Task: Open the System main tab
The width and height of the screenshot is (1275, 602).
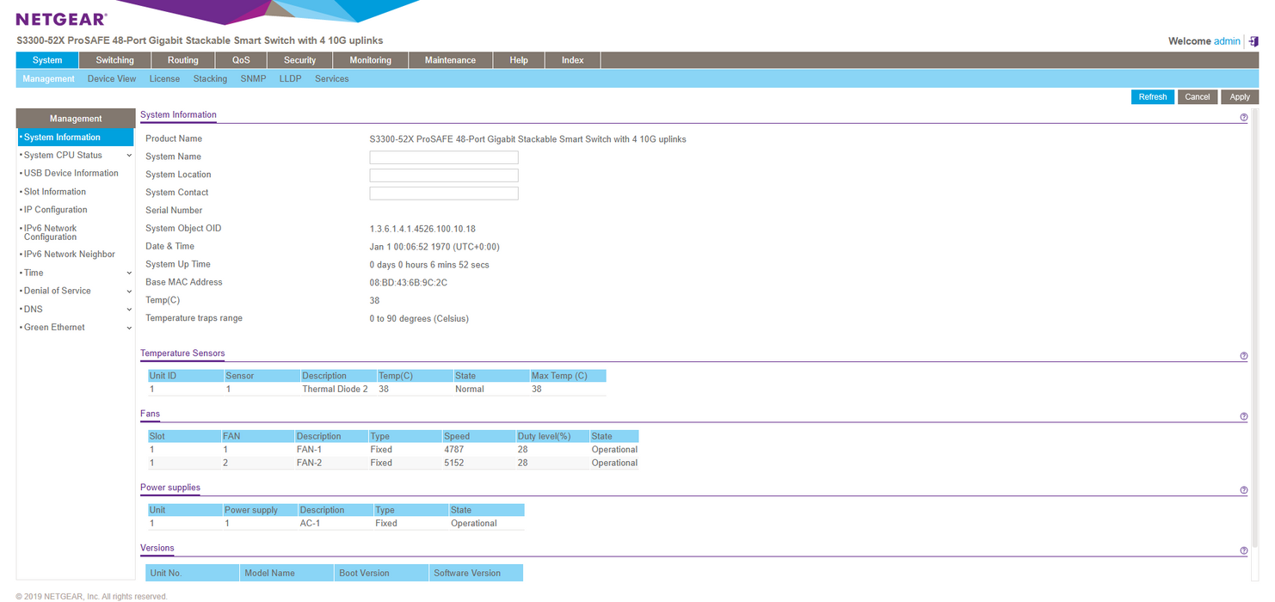Action: tap(47, 60)
